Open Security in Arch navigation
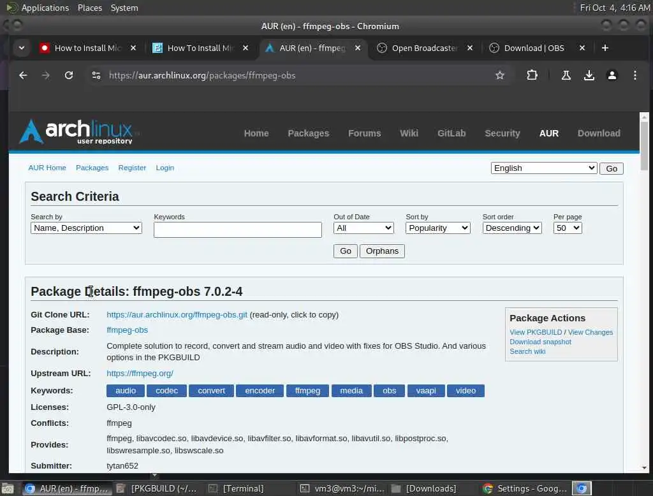653x496 pixels. (503, 133)
